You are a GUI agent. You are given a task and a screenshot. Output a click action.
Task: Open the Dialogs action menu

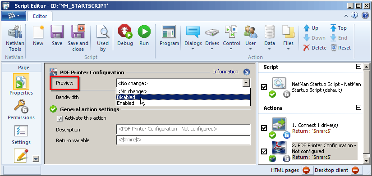[x=193, y=38]
